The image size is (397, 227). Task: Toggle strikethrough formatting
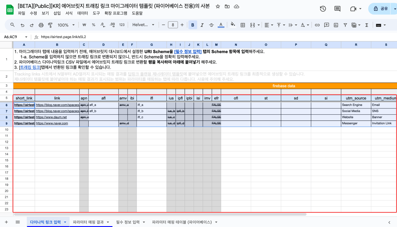point(211,25)
